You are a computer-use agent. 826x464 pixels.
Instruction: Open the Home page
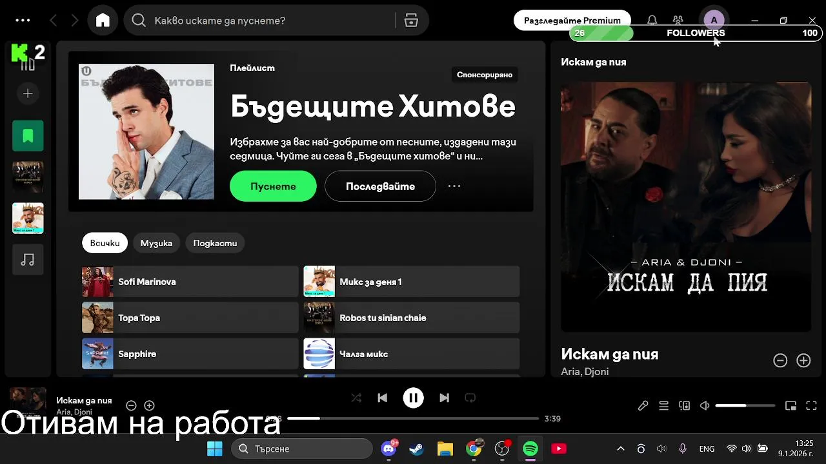(103, 21)
